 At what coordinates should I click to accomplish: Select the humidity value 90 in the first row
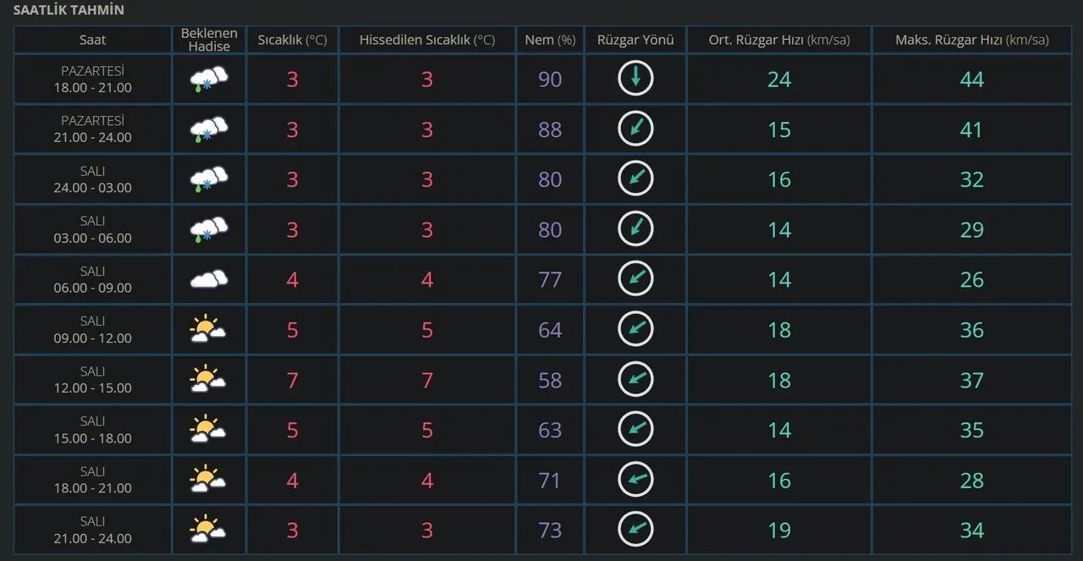[550, 80]
